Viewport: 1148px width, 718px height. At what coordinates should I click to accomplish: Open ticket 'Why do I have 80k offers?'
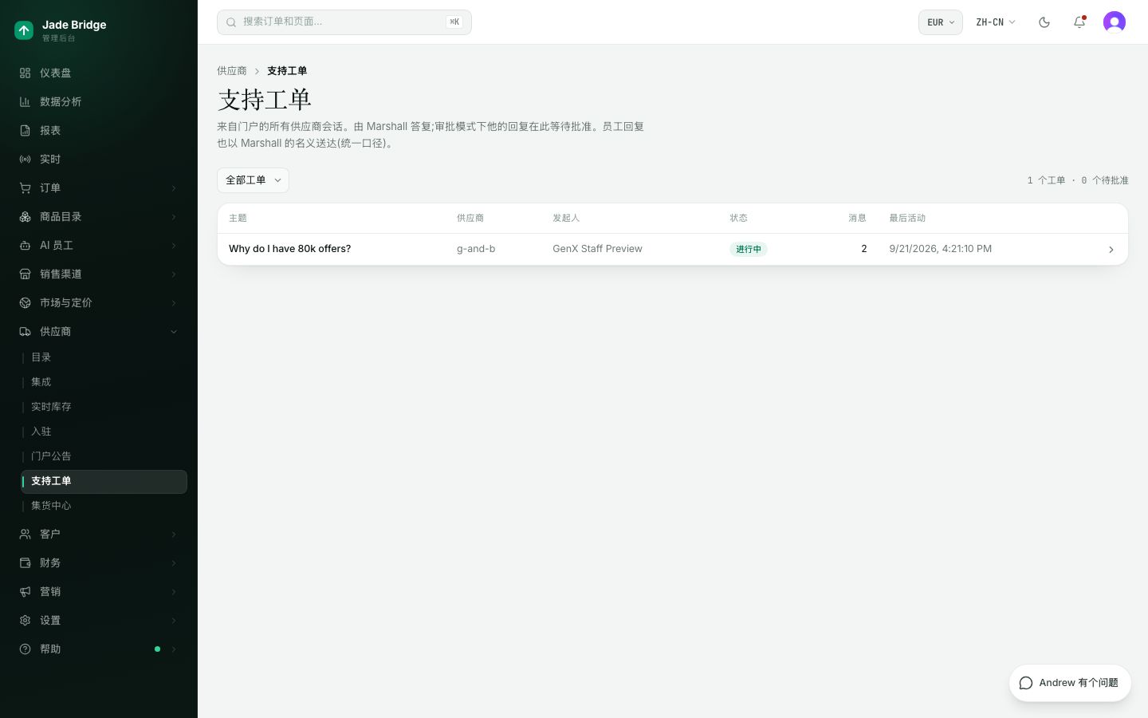[x=289, y=249]
